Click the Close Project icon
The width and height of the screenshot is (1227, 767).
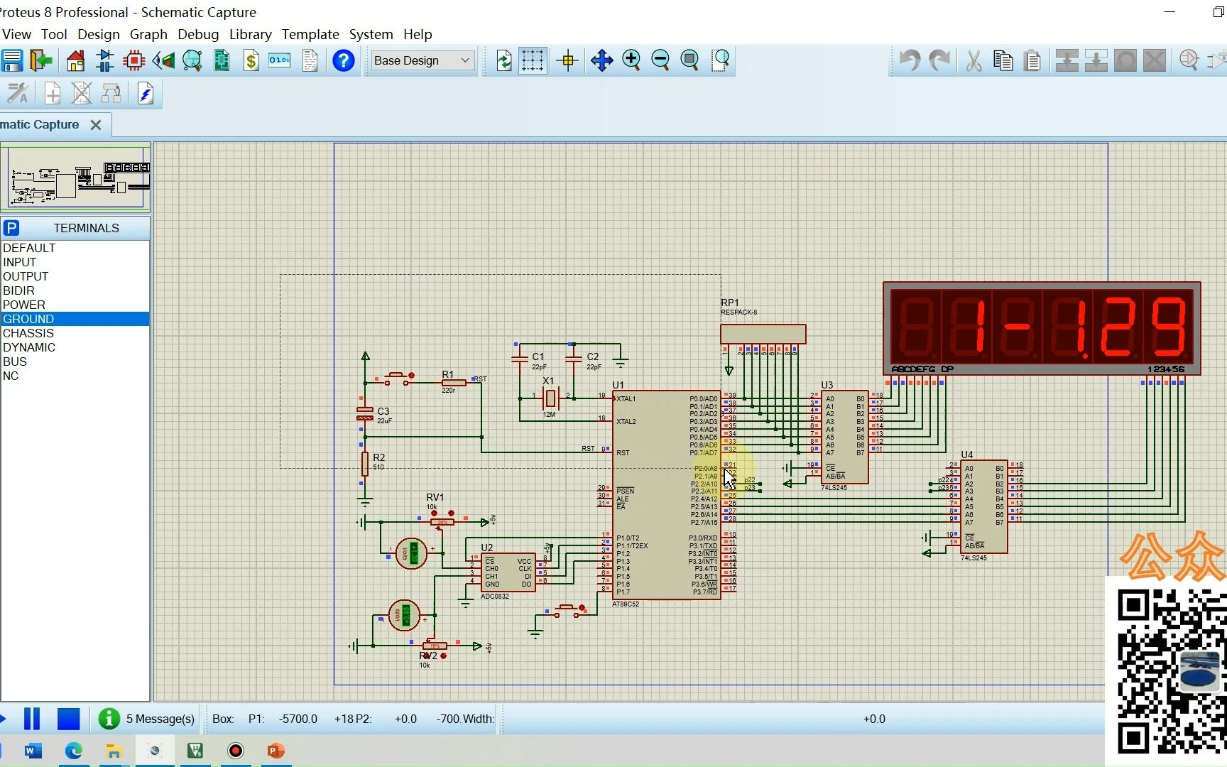pyautogui.click(x=41, y=60)
